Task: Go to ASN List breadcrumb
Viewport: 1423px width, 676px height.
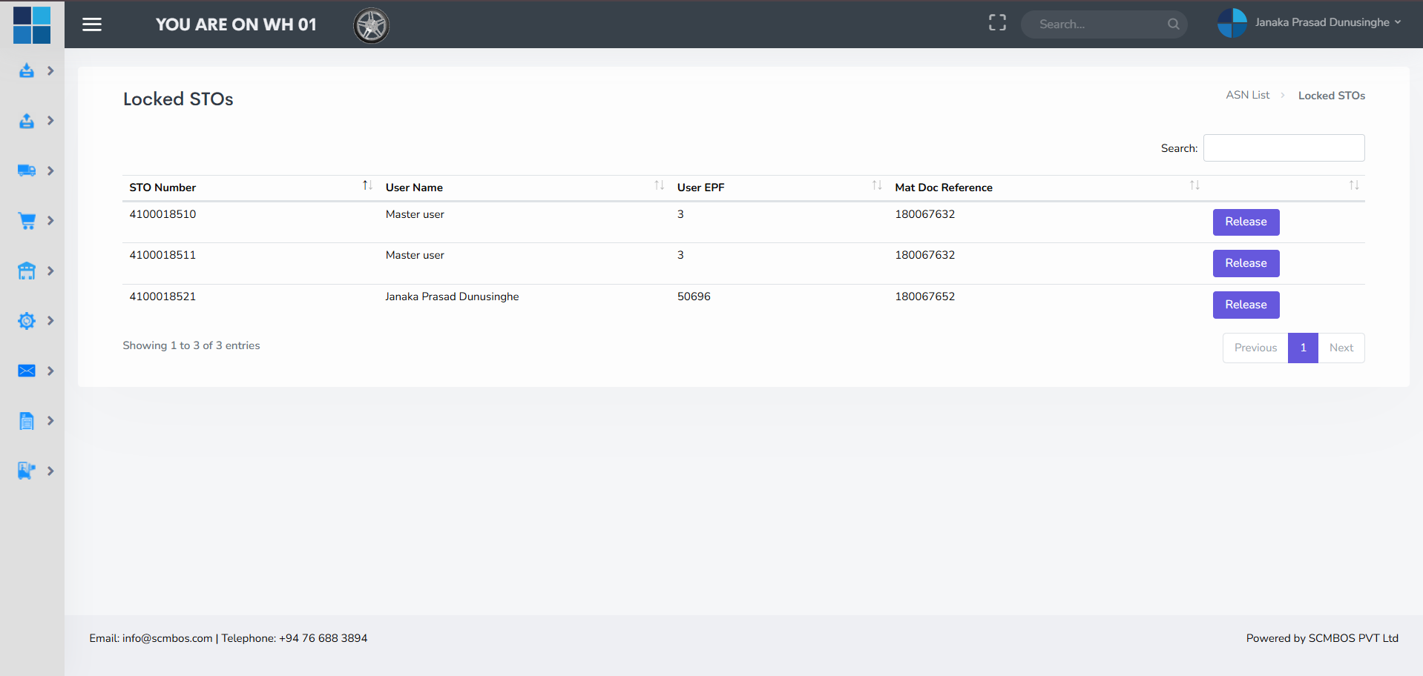Action: coord(1247,95)
